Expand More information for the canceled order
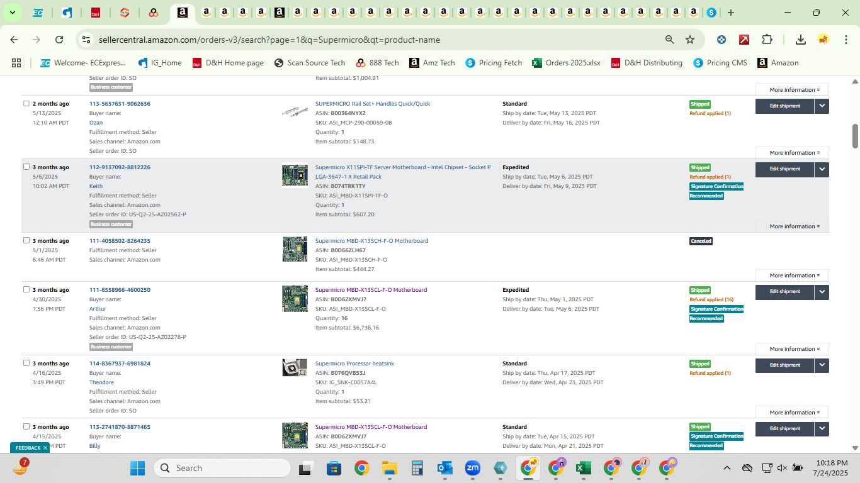860x483 pixels. tap(791, 275)
